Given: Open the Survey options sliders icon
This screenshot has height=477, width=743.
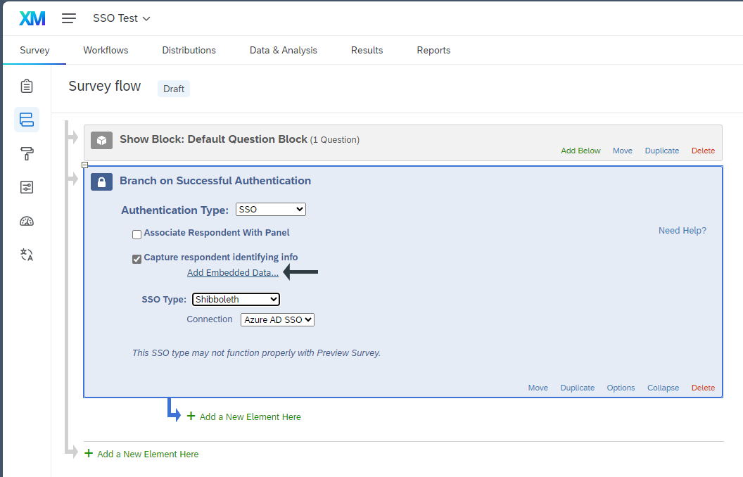Looking at the screenshot, I should pyautogui.click(x=27, y=187).
